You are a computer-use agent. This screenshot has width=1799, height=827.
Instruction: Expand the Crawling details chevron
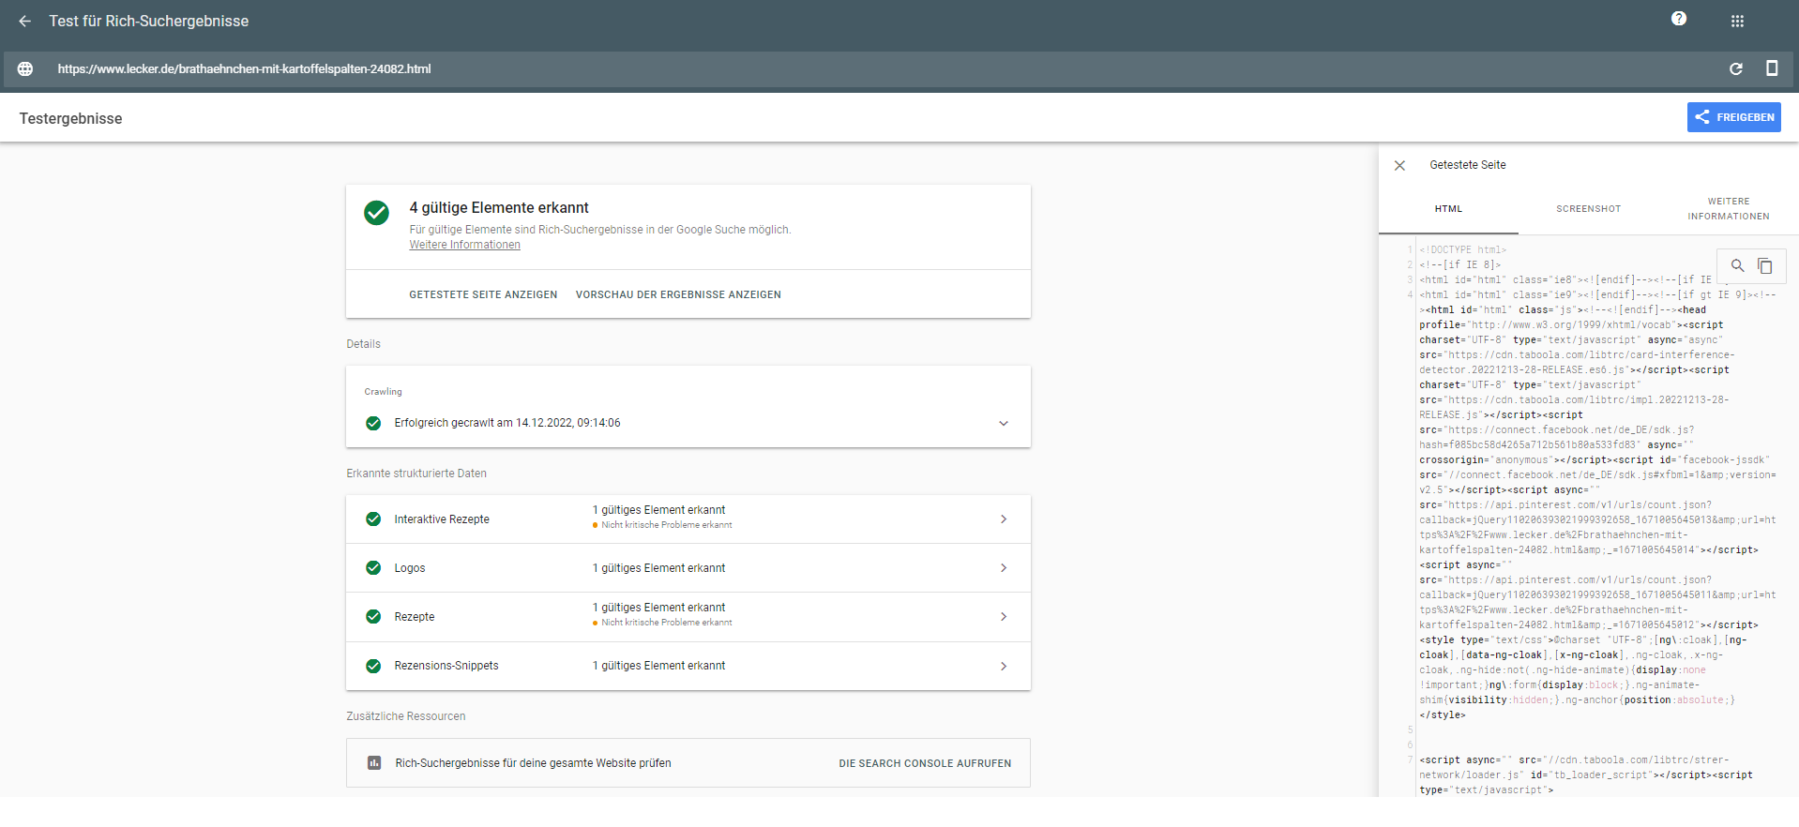[1003, 423]
